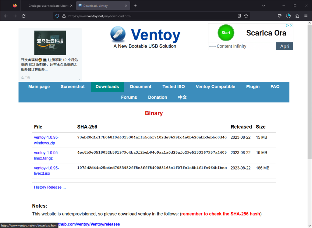Open the AdChoices info icon

(x=287, y=26)
